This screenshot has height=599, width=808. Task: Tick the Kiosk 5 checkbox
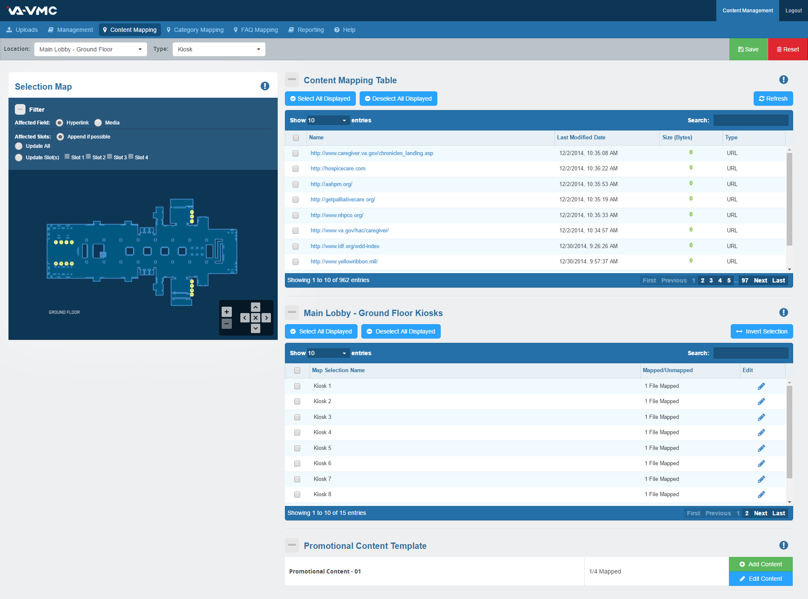(297, 448)
